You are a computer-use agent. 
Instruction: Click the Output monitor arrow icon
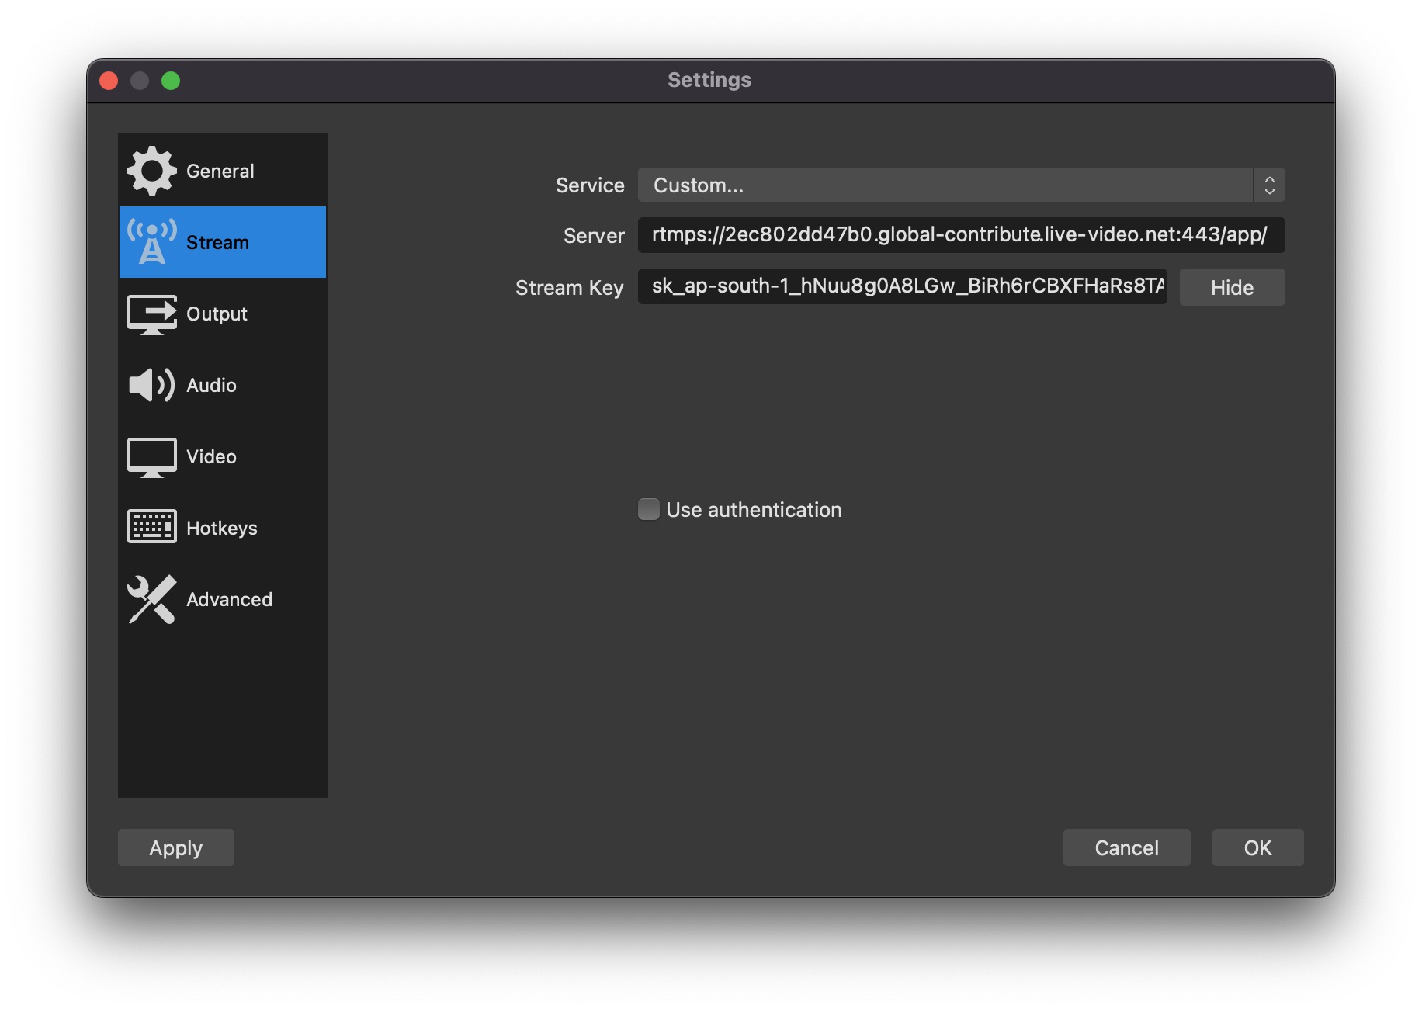pos(151,314)
